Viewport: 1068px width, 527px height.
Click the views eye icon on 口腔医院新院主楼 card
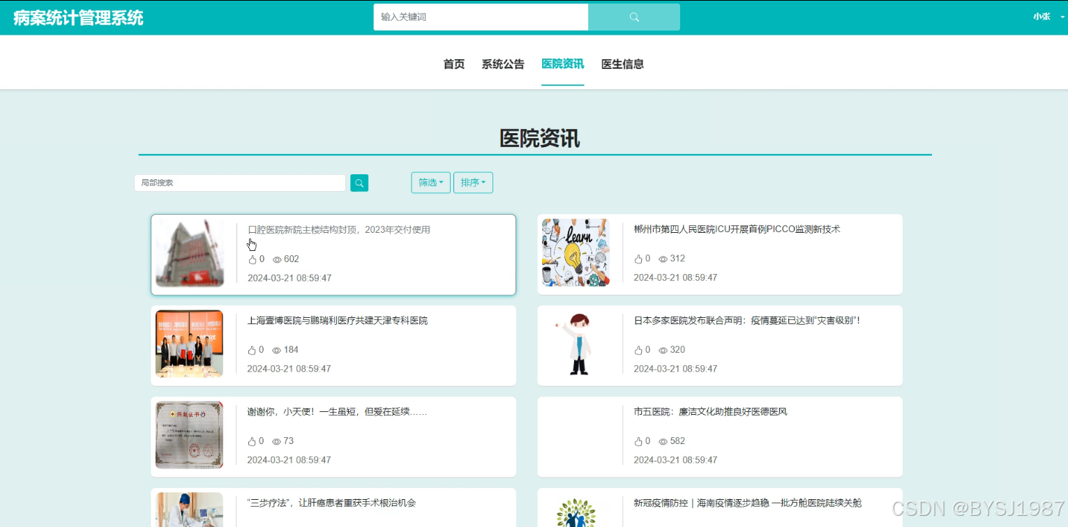[x=277, y=259]
